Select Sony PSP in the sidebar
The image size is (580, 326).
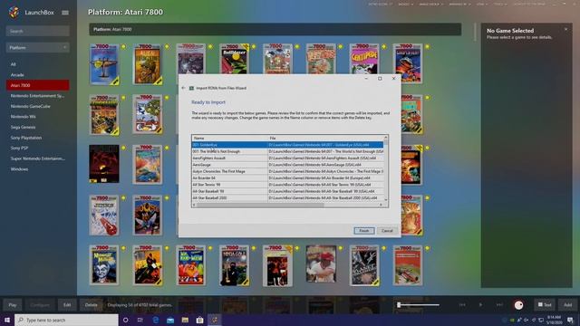19,148
